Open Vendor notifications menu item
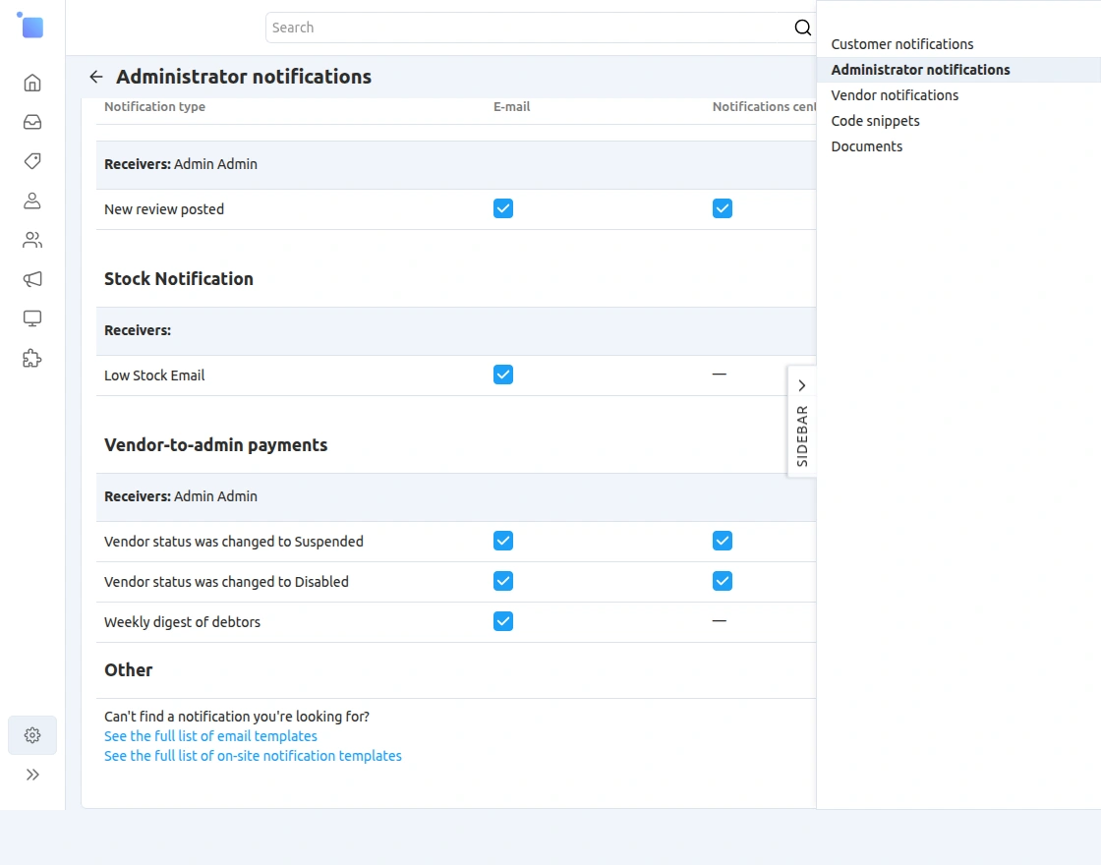This screenshot has height=865, width=1101. 895,95
